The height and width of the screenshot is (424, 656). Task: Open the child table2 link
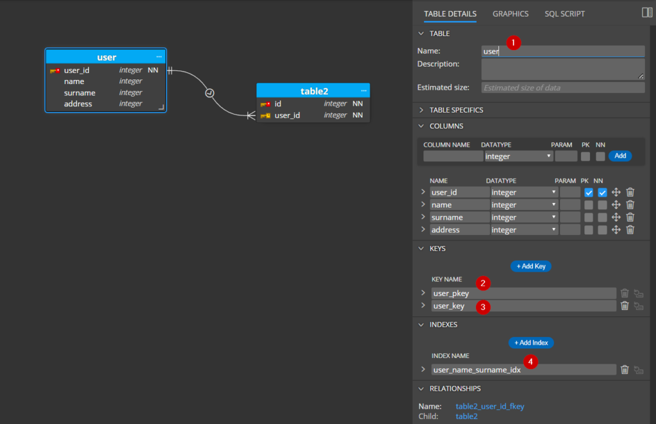click(466, 416)
